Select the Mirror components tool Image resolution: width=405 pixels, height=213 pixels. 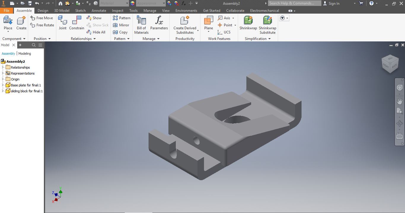pos(121,25)
